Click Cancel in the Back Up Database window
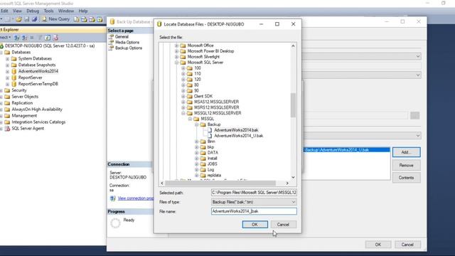The image size is (455, 256). tap(407, 245)
